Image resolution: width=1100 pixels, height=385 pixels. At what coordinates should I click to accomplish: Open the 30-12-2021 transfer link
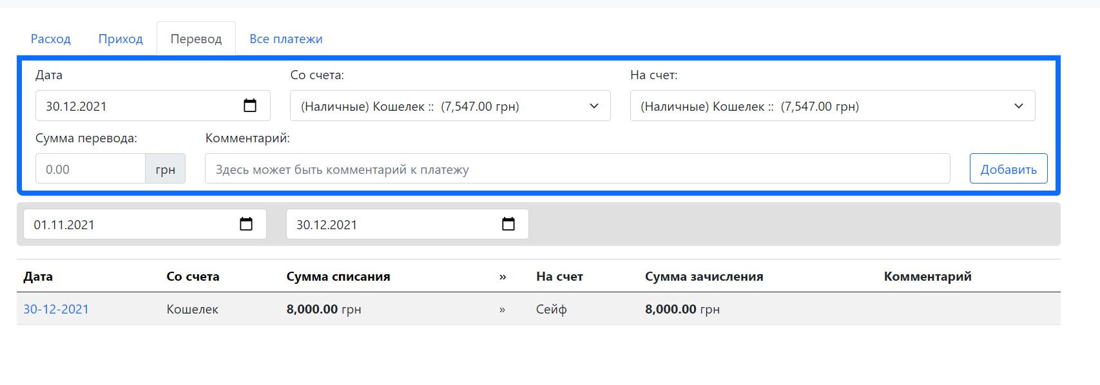pyautogui.click(x=56, y=309)
